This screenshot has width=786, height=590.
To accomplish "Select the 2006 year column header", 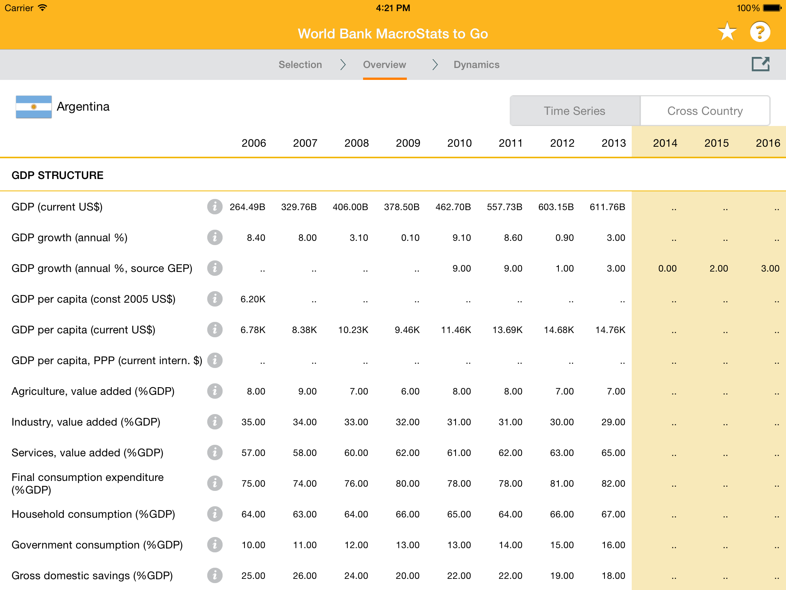I will tap(254, 143).
